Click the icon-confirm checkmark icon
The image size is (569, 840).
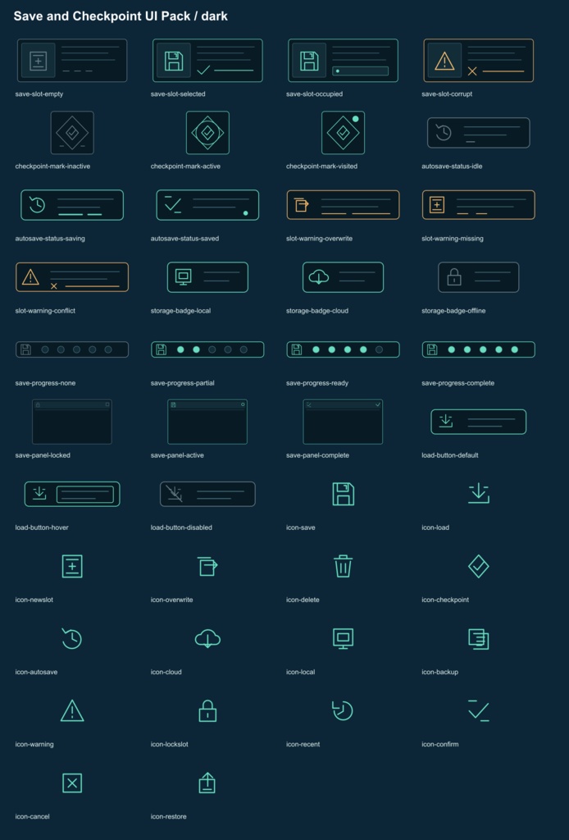(479, 711)
